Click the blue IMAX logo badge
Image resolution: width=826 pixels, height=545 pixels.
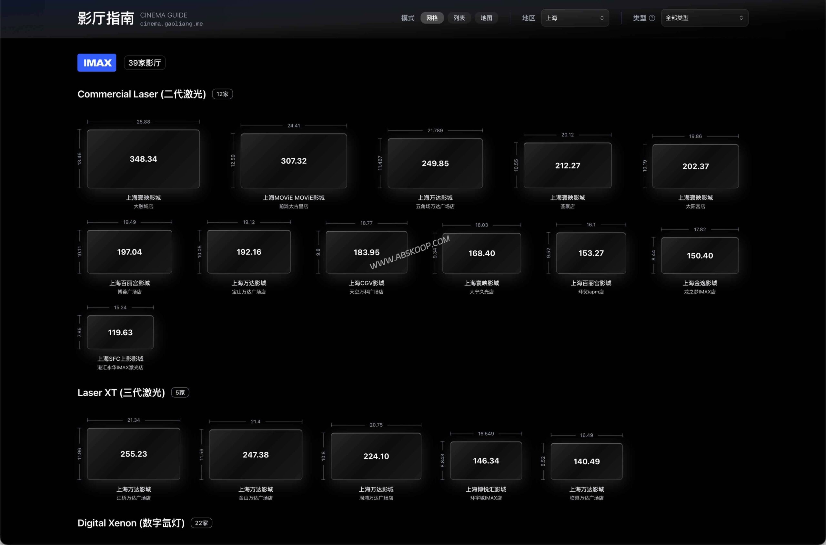(x=96, y=63)
